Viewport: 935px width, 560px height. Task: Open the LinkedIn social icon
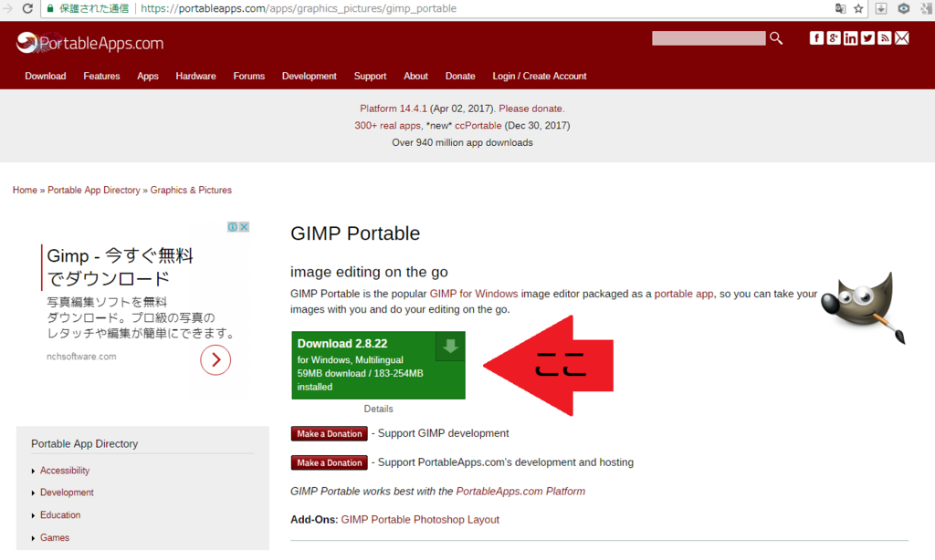(850, 38)
